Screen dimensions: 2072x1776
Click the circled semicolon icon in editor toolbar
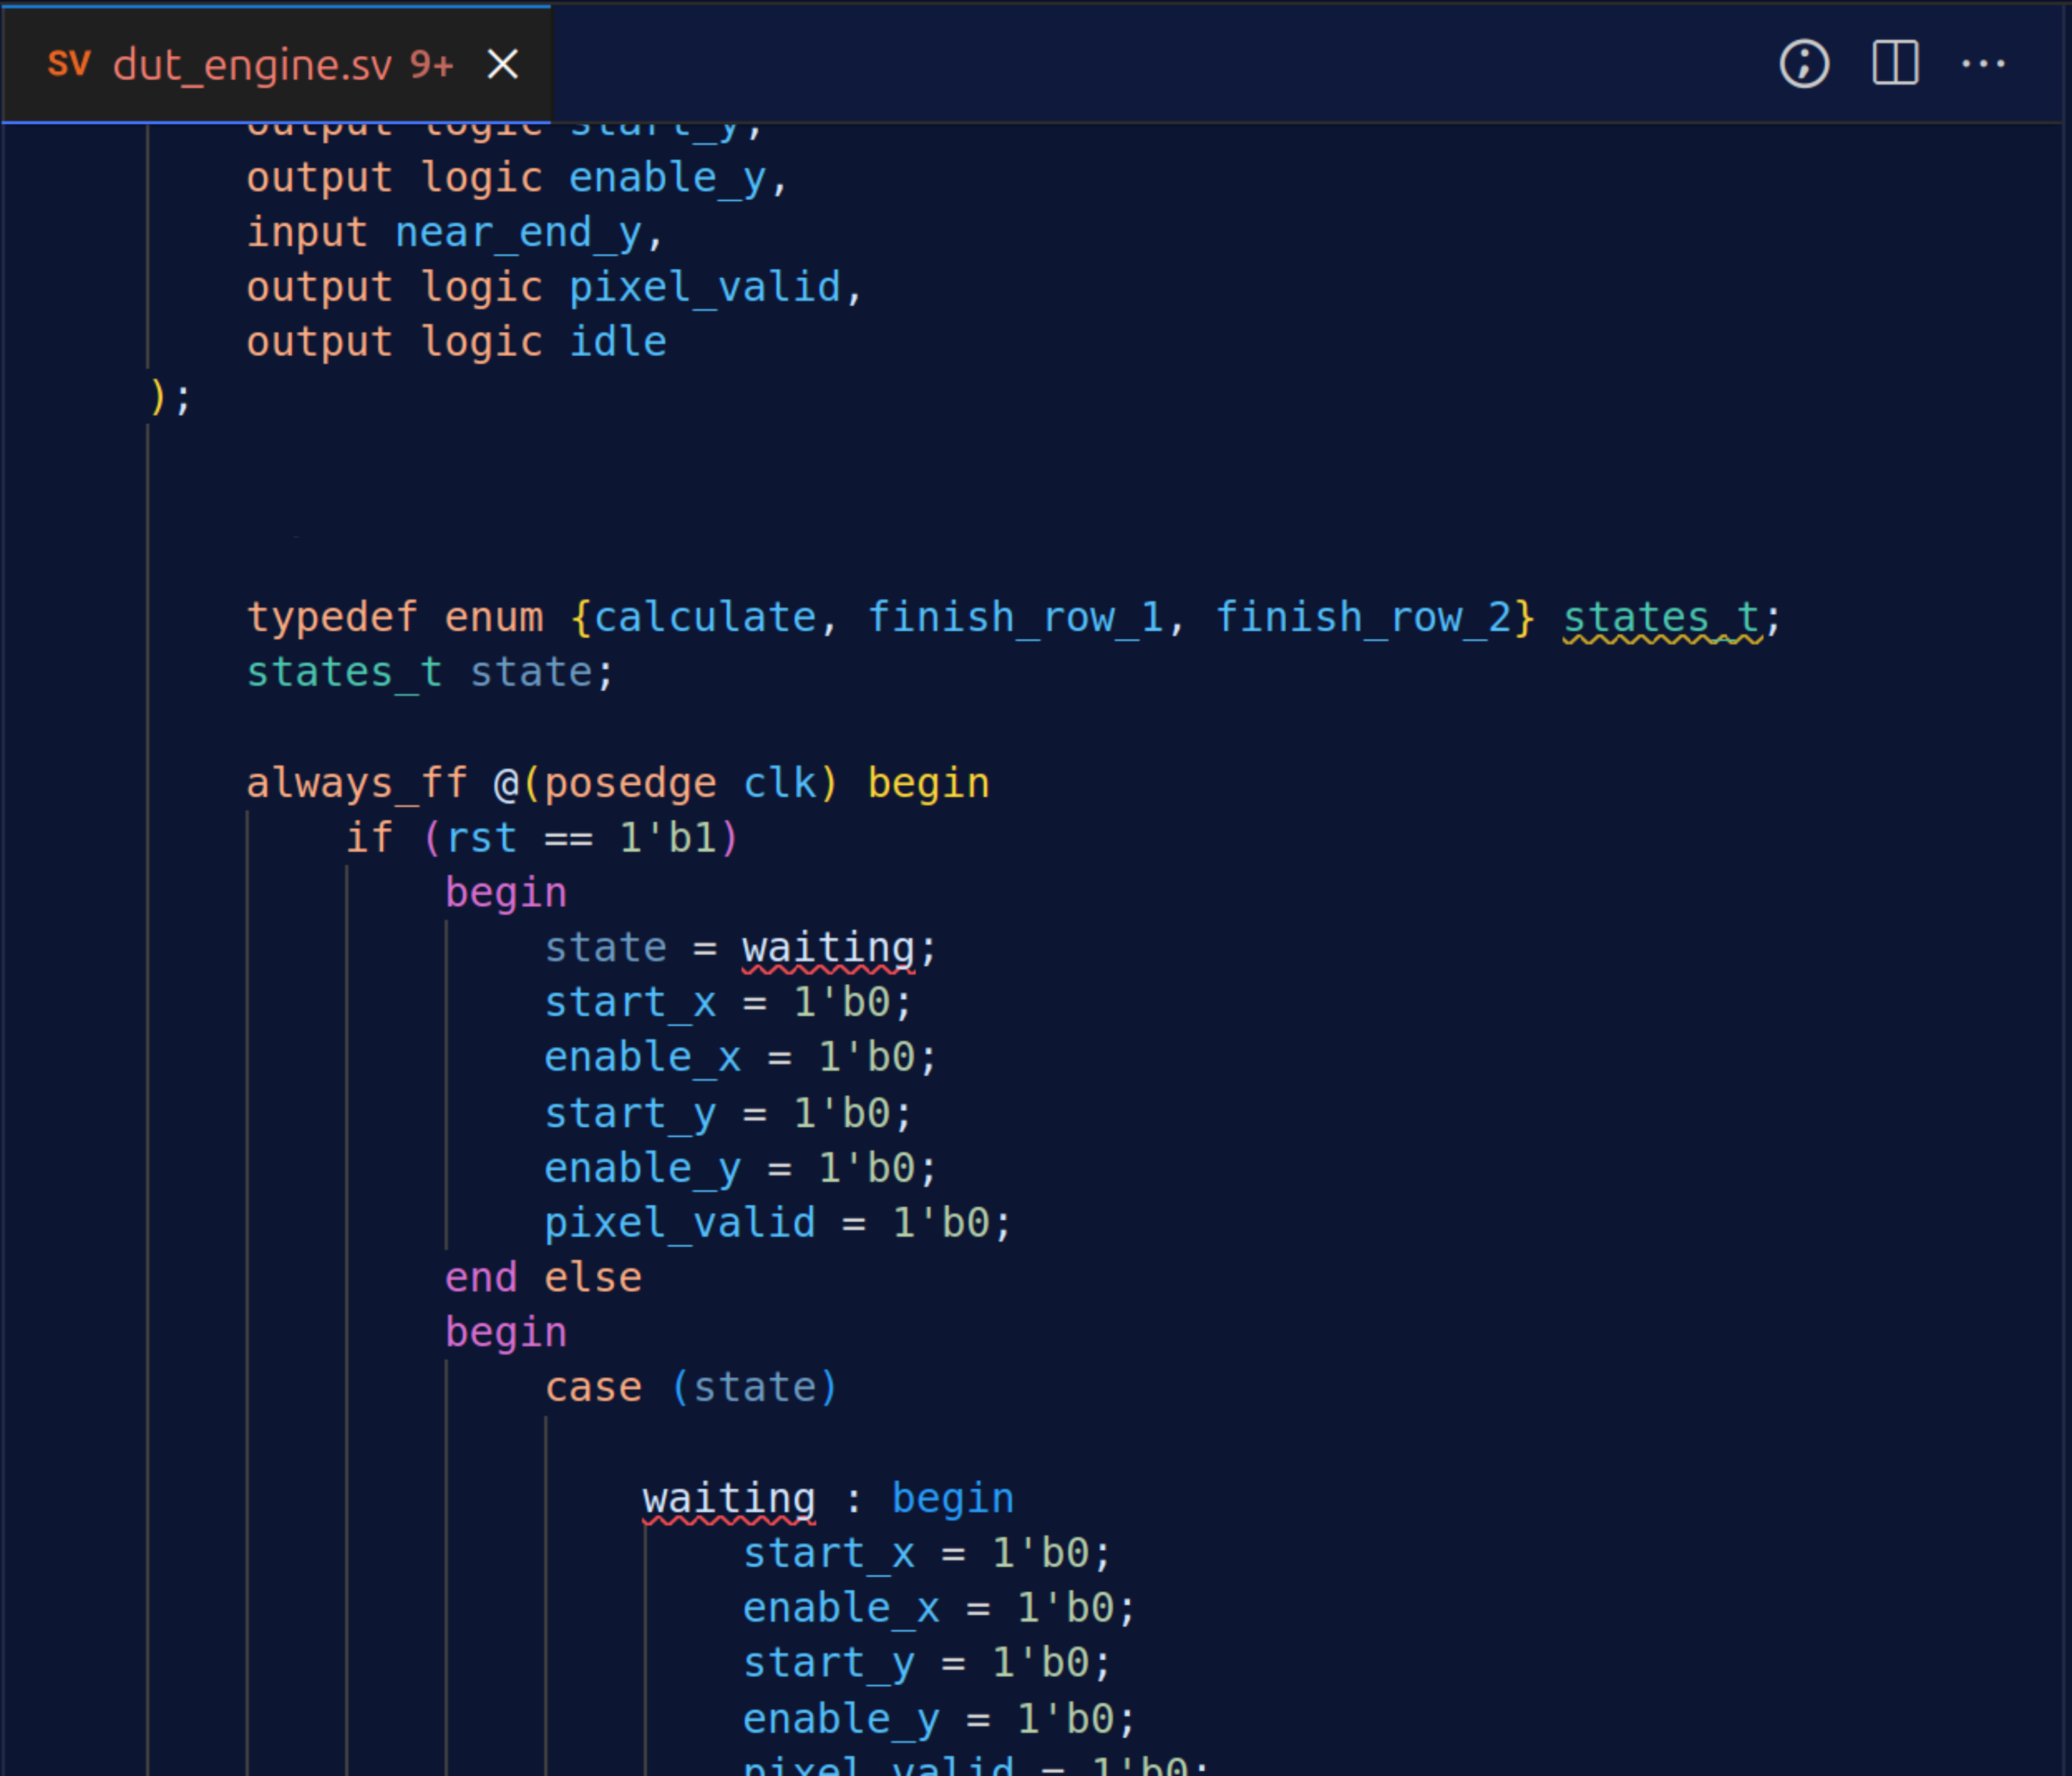[1804, 65]
